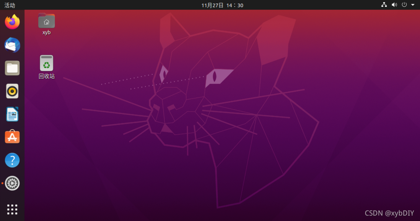Open the Settings gear in the dock

12,183
